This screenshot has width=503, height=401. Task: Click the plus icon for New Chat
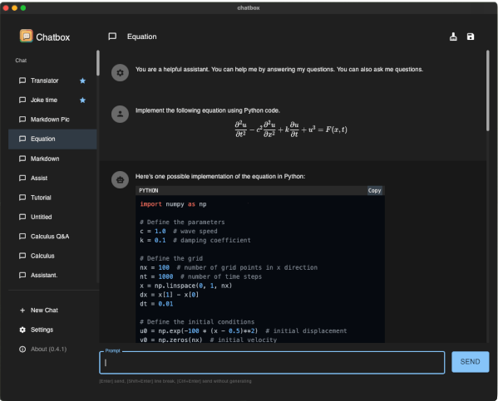pyautogui.click(x=22, y=311)
